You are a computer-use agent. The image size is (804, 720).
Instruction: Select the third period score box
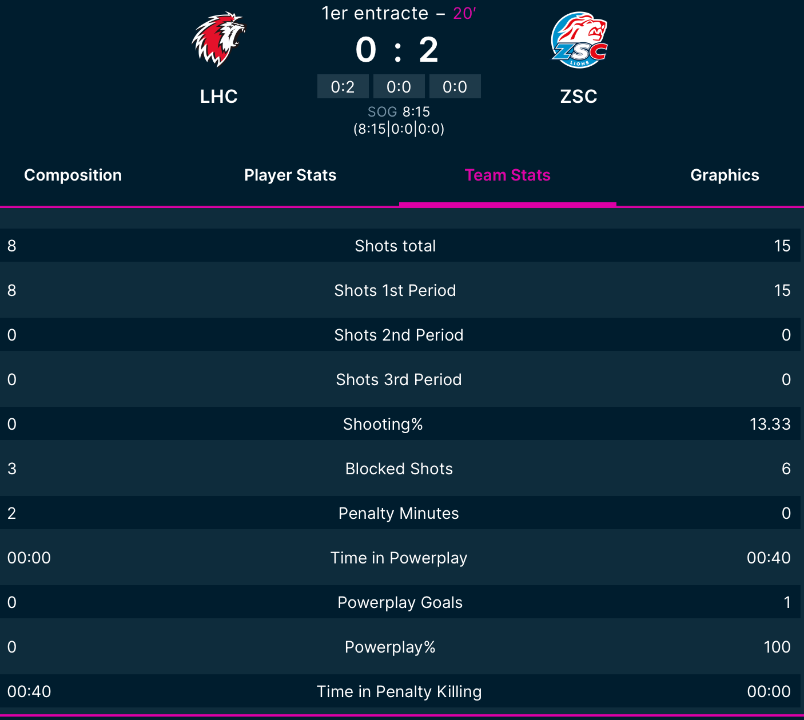point(455,86)
